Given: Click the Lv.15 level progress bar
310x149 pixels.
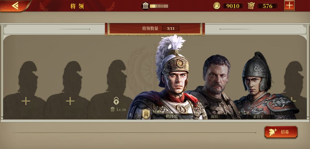Looking at the screenshot, I should click(159, 6).
